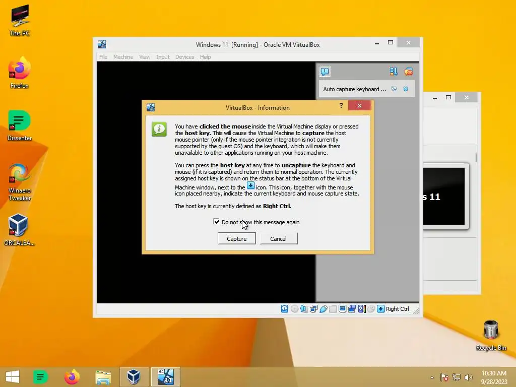Image resolution: width=516 pixels, height=387 pixels.
Task: Close the VirtualBox Information dialog
Action: click(359, 106)
